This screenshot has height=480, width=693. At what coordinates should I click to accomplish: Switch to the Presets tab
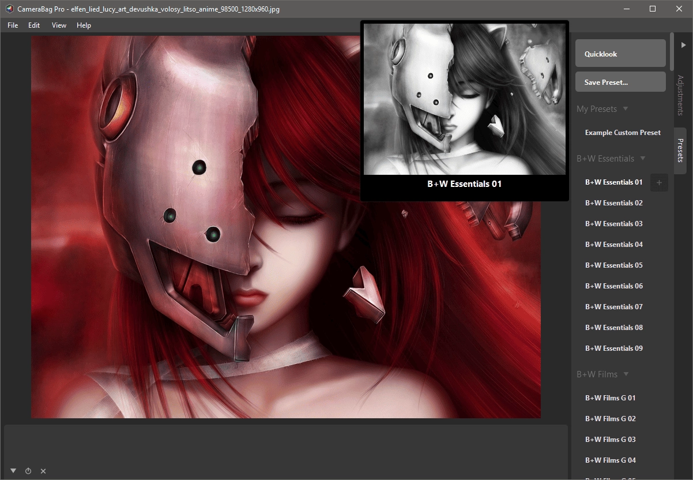(x=680, y=151)
